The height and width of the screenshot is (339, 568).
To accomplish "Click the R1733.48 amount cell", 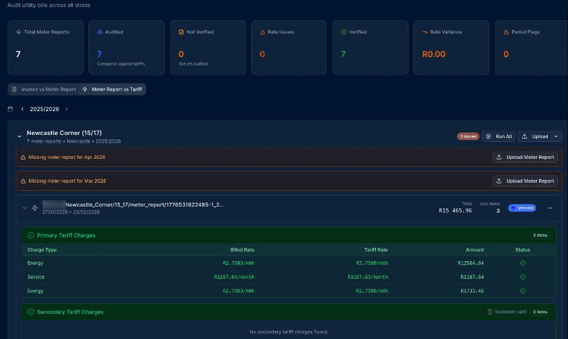I will pyautogui.click(x=472, y=291).
